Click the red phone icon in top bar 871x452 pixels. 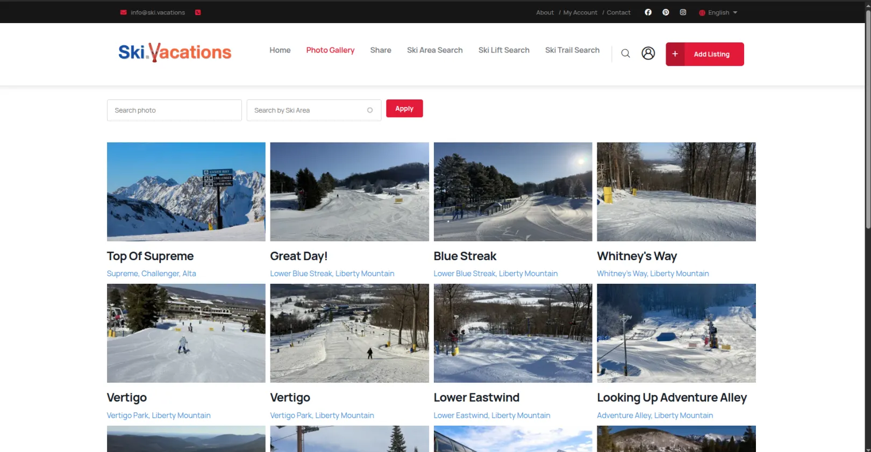tap(198, 12)
